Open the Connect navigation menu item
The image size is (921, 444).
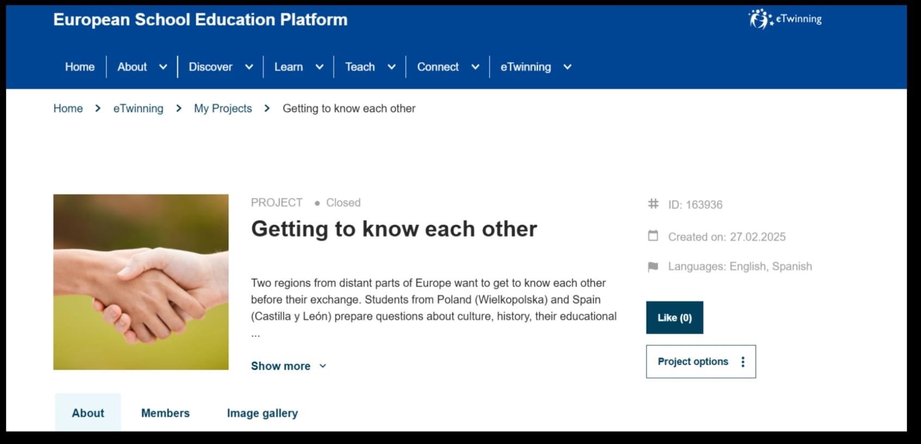pos(438,67)
